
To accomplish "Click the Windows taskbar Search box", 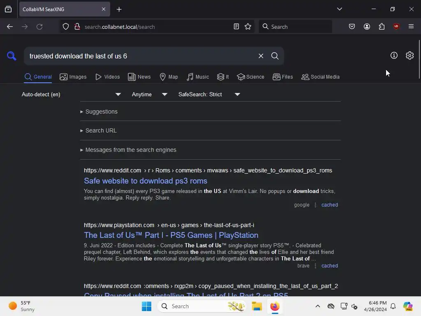I will click(202, 306).
